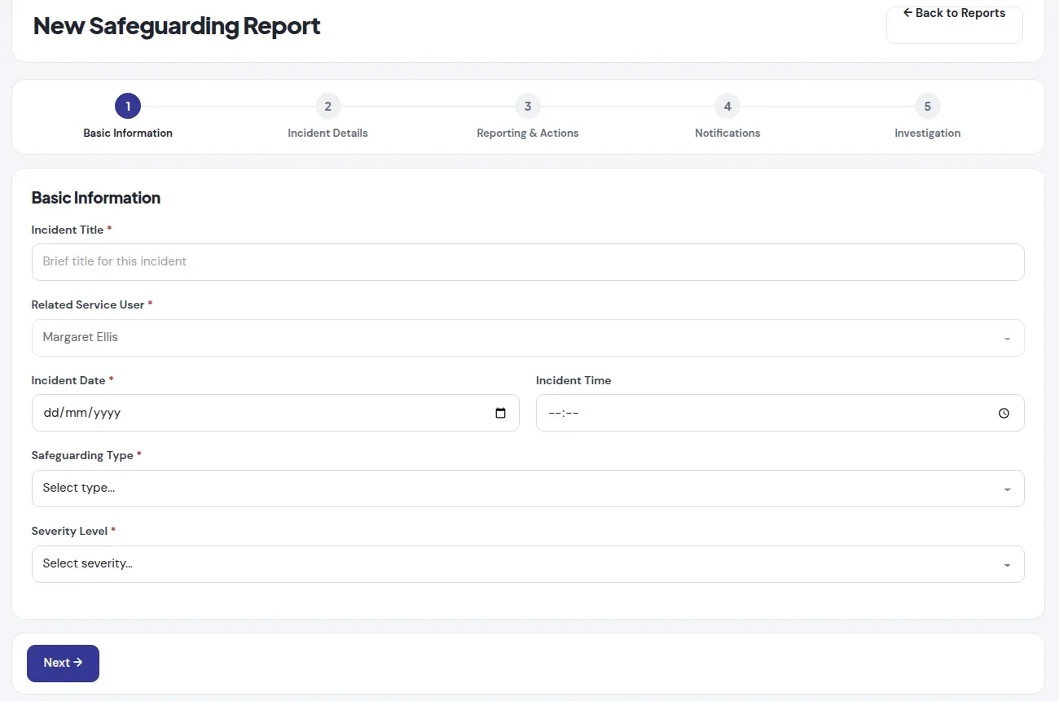The width and height of the screenshot is (1059, 701).
Task: Open the Incident Date calendar picker icon
Action: pyautogui.click(x=501, y=413)
